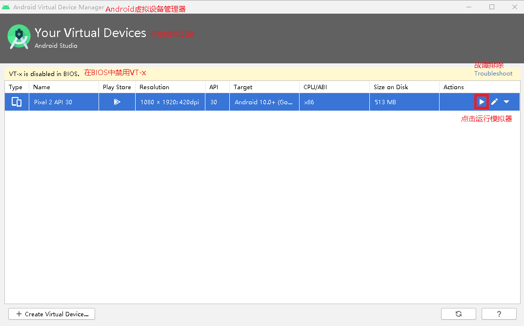The height and width of the screenshot is (326, 524).
Task: Sort by the Play Store column header
Action: pyautogui.click(x=117, y=87)
